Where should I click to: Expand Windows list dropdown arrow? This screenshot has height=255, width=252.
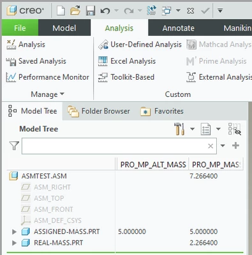tap(178, 10)
